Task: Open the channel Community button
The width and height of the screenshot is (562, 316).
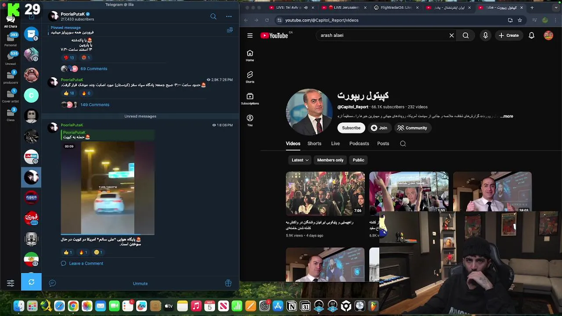Action: (412, 128)
